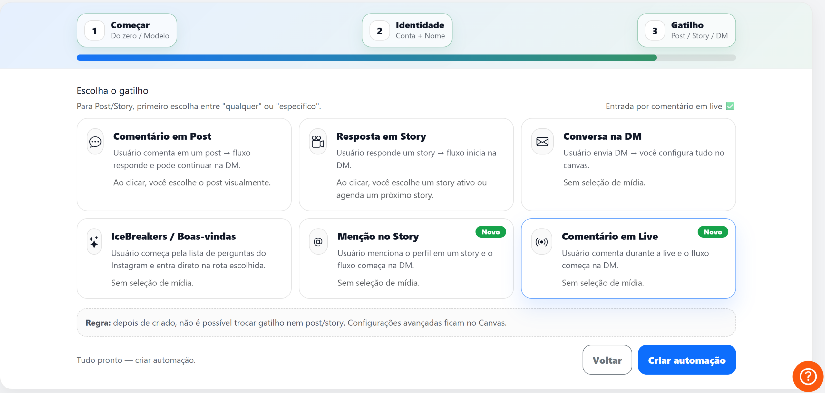
Task: Select the IceBreakers / Boas-vindas trigger card
Action: (x=184, y=258)
